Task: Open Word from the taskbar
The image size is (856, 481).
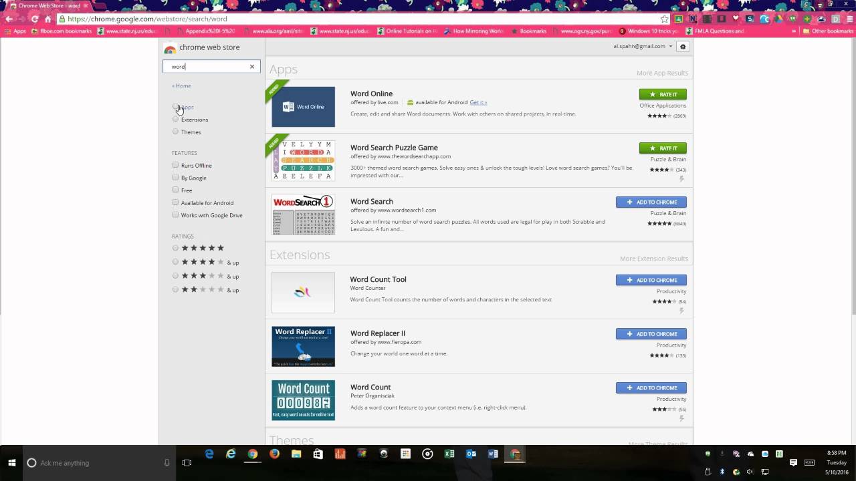Action: tap(493, 454)
